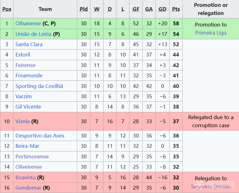The height and width of the screenshot is (193, 239).
Task: Click the Pld column header abbreviation
Action: (84, 9)
